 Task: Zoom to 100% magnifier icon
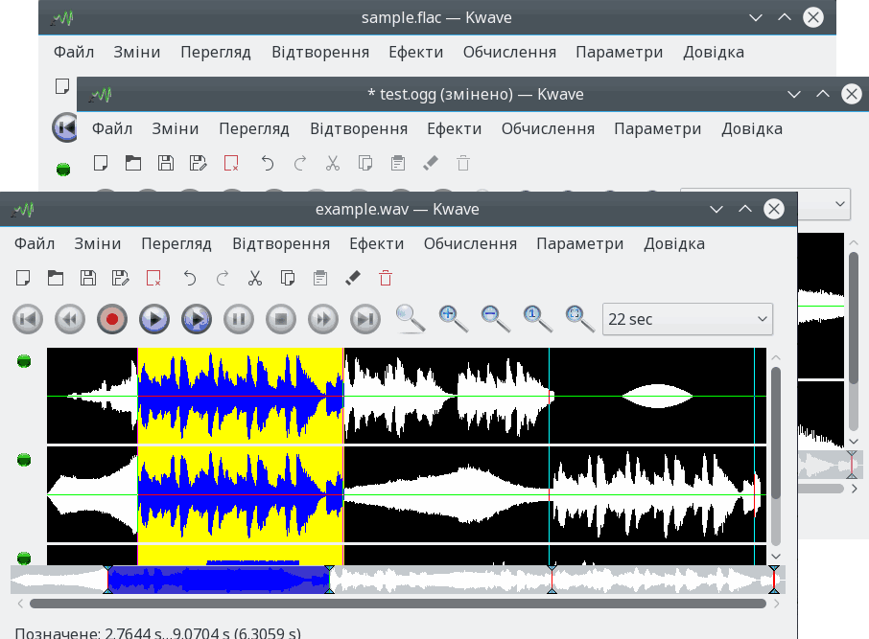(537, 319)
